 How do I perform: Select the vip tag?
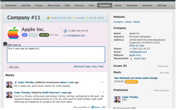25,35
